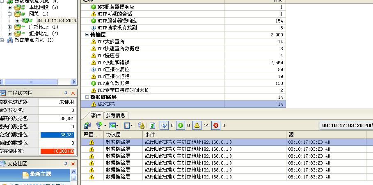Expand the 按IP端点浏览 (3) node

point(2,40)
